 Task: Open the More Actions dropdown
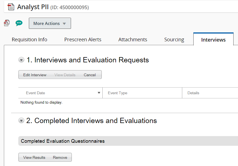point(50,24)
